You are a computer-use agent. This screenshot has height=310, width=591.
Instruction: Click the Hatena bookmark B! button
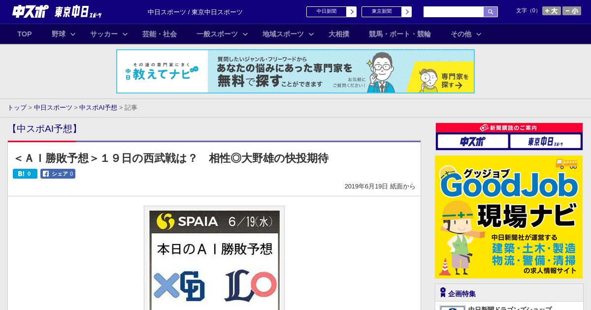tap(25, 174)
